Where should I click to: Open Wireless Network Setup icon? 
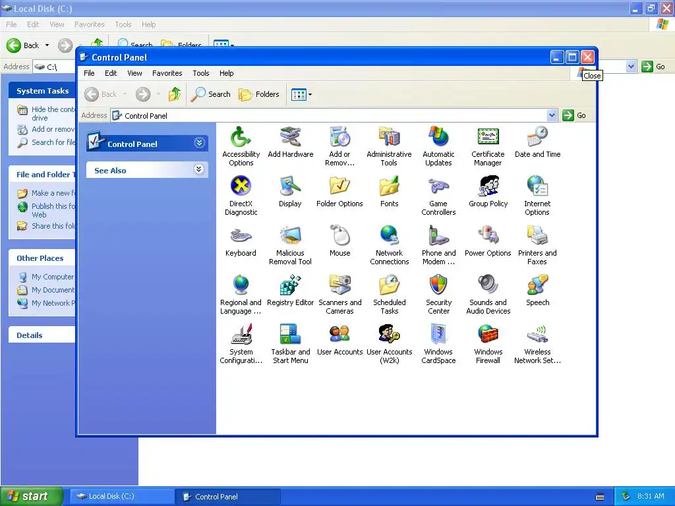(537, 335)
